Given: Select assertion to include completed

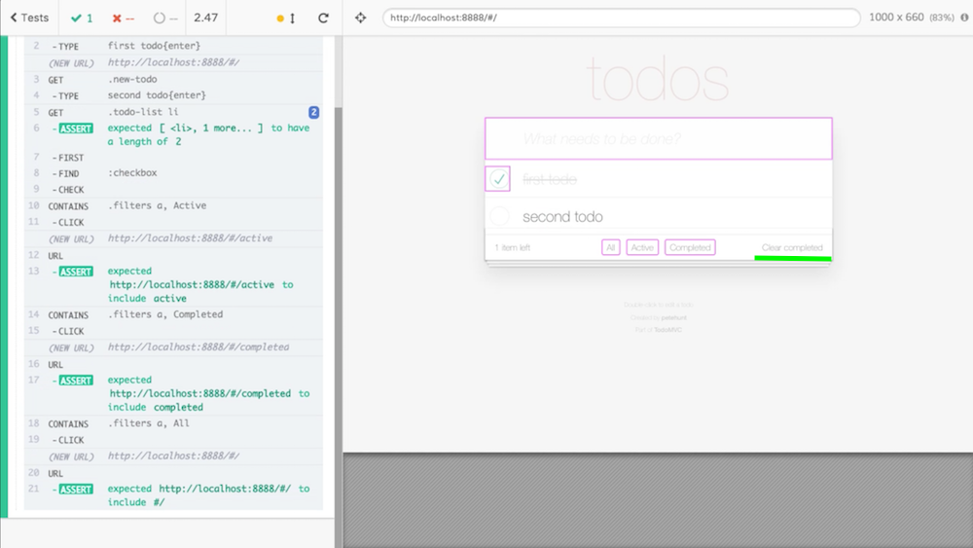Looking at the screenshot, I should tap(173, 393).
